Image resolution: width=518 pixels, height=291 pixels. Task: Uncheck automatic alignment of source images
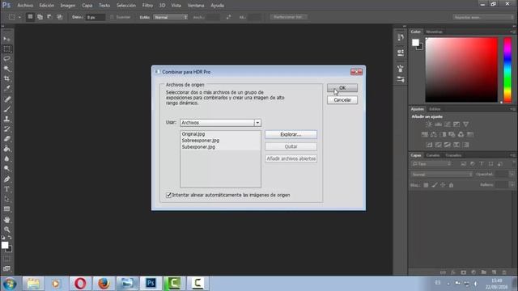point(168,195)
